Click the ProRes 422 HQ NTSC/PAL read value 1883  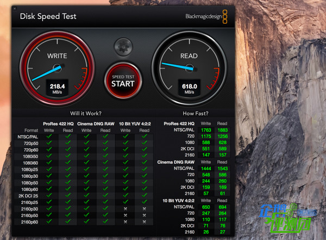[222, 130]
